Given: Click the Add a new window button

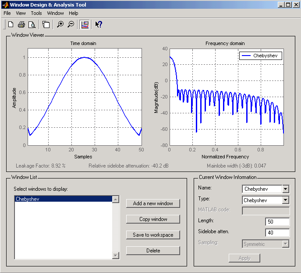Looking at the screenshot, I should [x=153, y=203].
